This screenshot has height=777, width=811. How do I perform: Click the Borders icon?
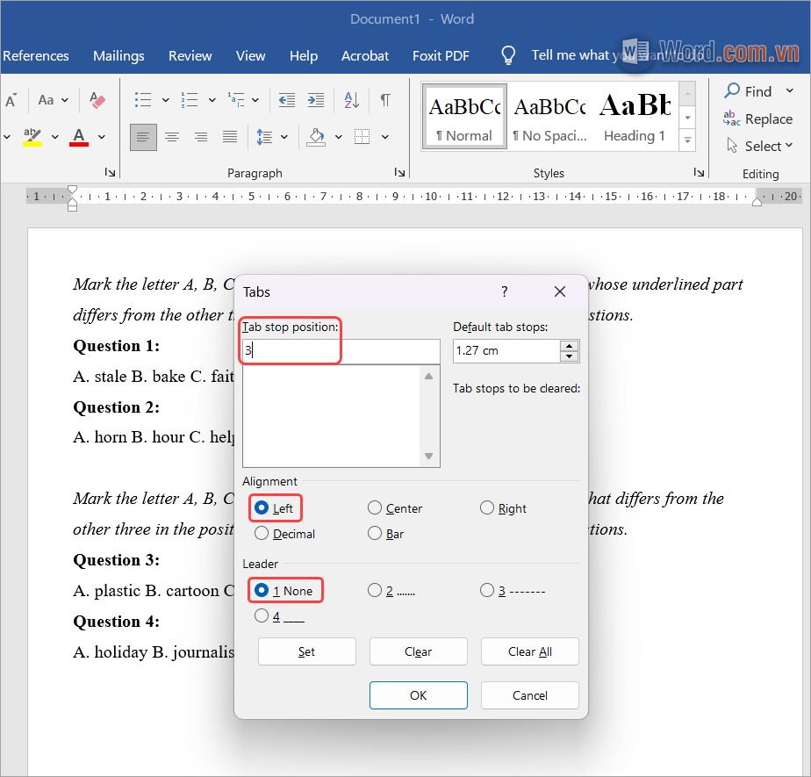(x=362, y=137)
